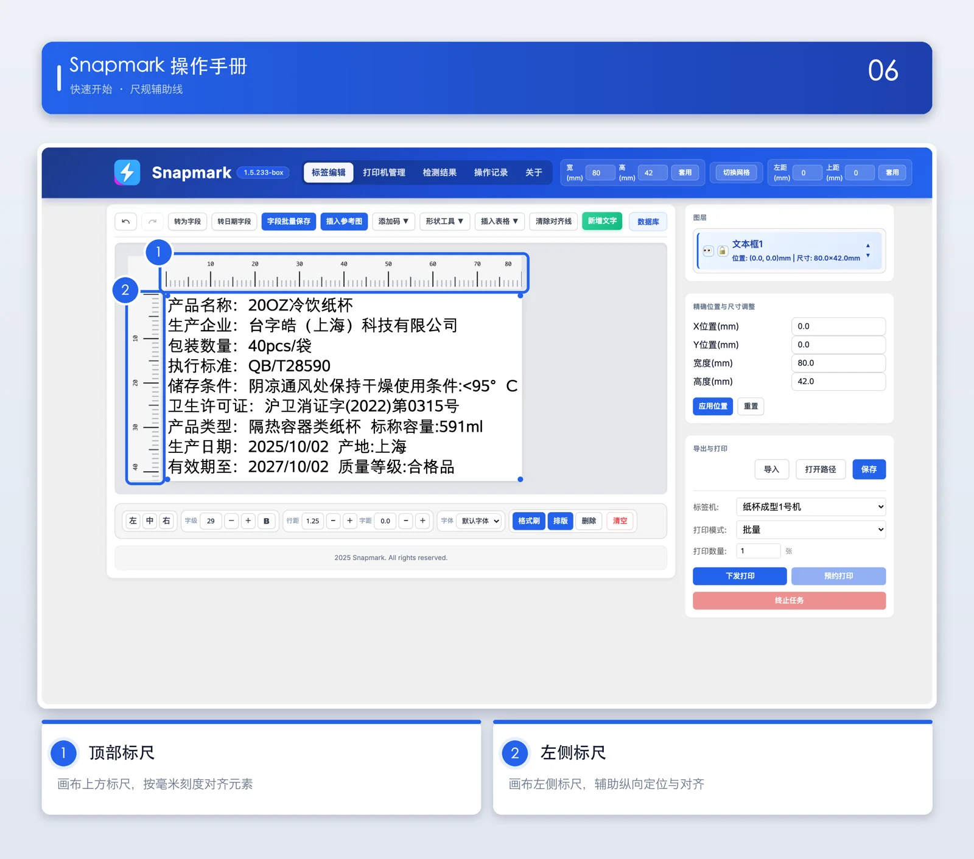Click the 重置 button
The width and height of the screenshot is (974, 859).
click(x=751, y=406)
